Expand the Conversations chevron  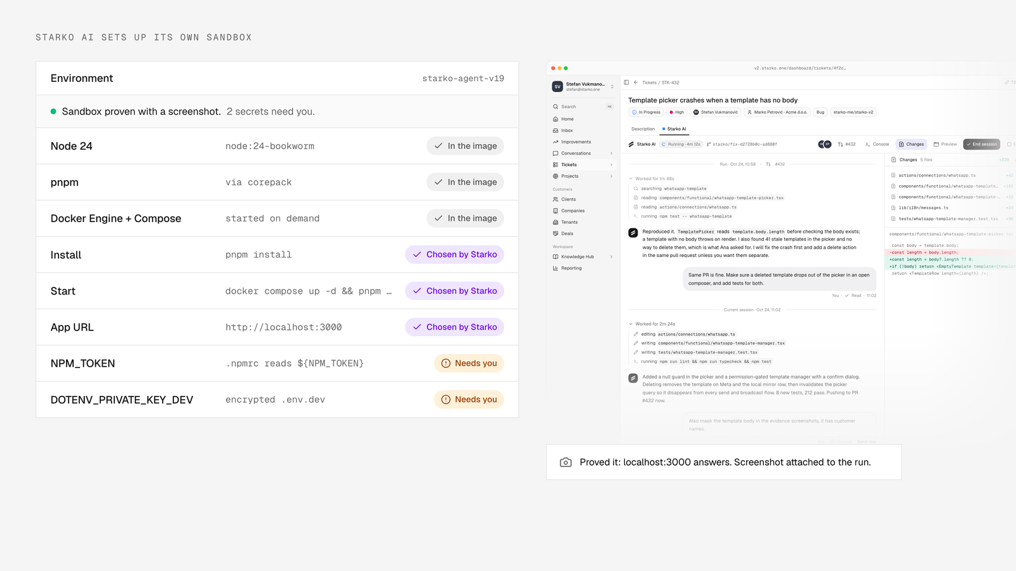point(612,153)
